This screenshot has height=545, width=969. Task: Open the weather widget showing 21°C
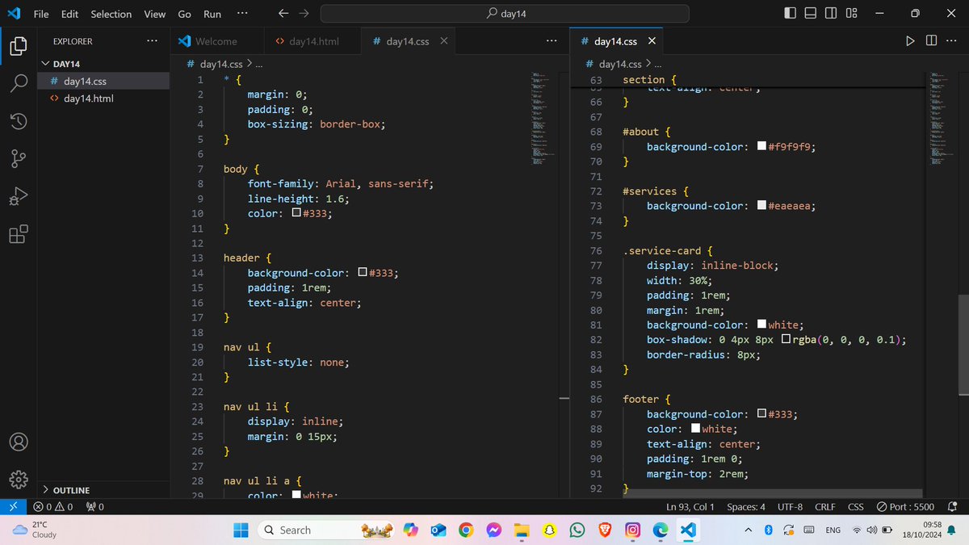[x=36, y=530]
